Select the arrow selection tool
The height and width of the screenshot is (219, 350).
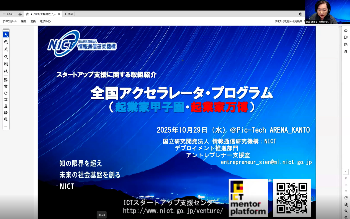point(6,35)
